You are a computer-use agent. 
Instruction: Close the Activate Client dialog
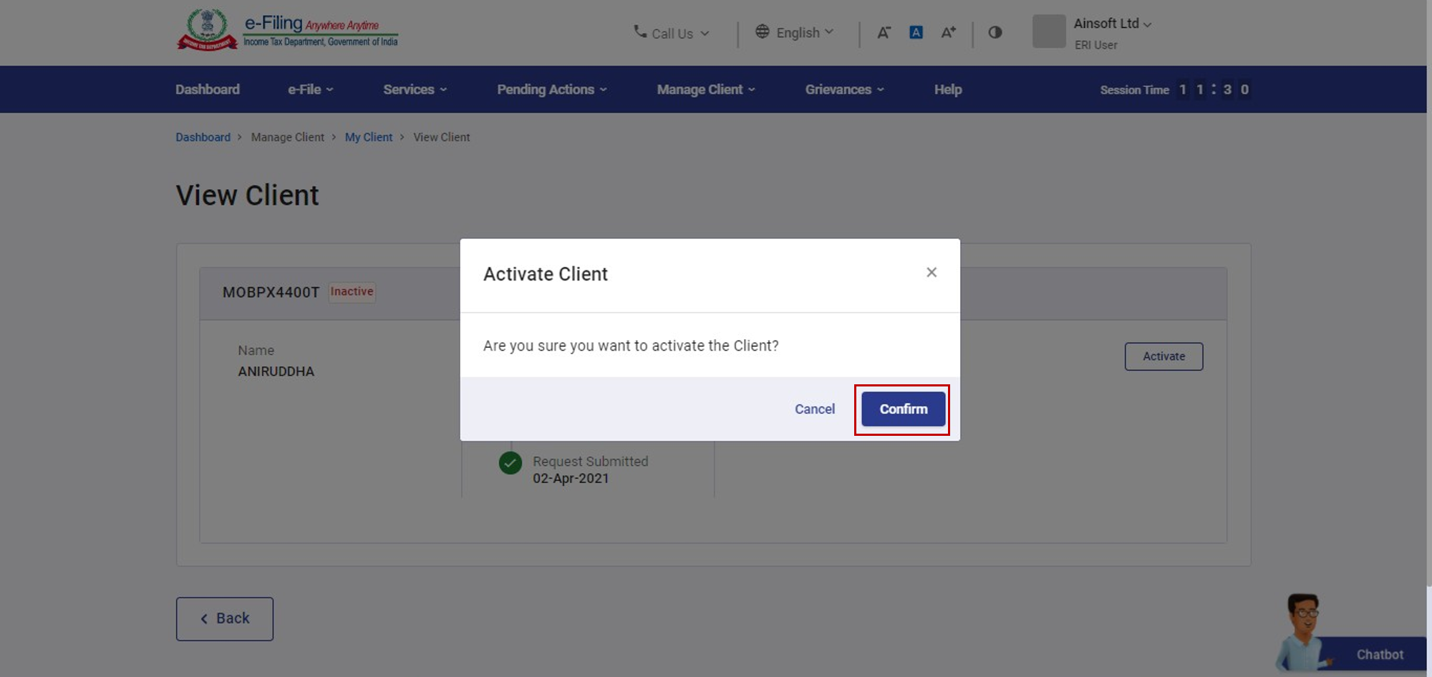931,273
